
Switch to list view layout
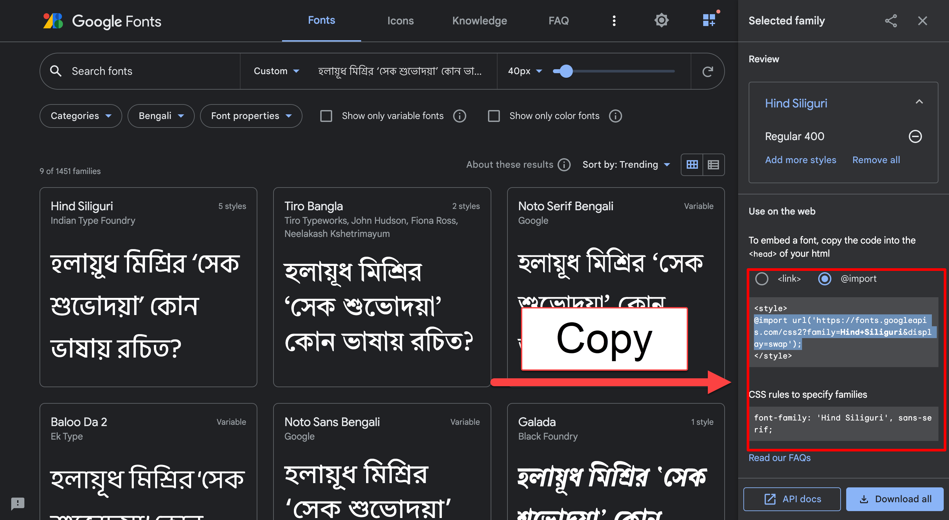713,164
